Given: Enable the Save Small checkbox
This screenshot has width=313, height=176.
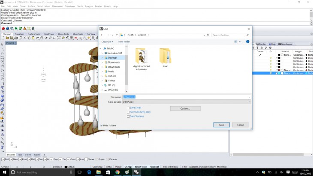Looking at the screenshot, I should click(x=128, y=108).
